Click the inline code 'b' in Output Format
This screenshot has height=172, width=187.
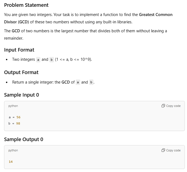click(91, 82)
